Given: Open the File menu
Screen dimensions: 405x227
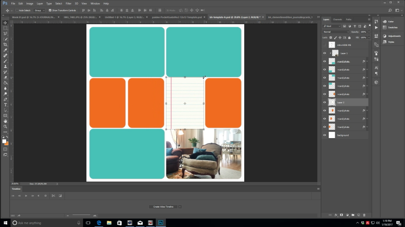Looking at the screenshot, I should (x=13, y=4).
